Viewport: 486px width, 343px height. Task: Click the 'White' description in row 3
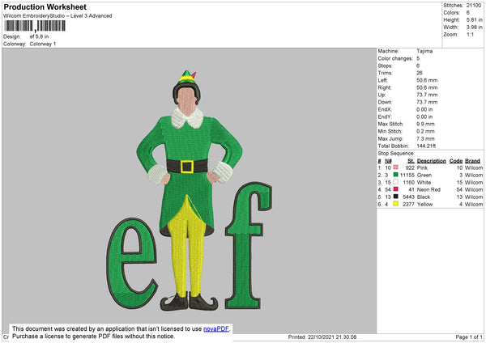click(x=424, y=182)
